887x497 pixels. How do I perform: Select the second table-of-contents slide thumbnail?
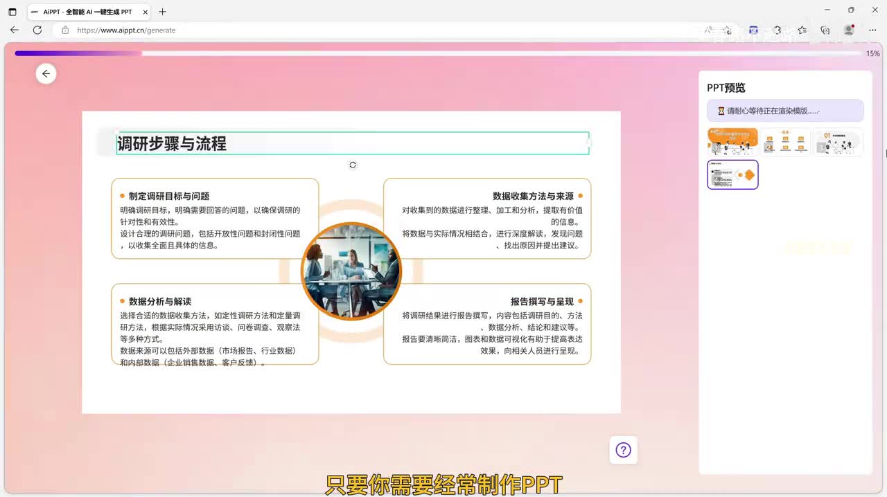pyautogui.click(x=785, y=142)
